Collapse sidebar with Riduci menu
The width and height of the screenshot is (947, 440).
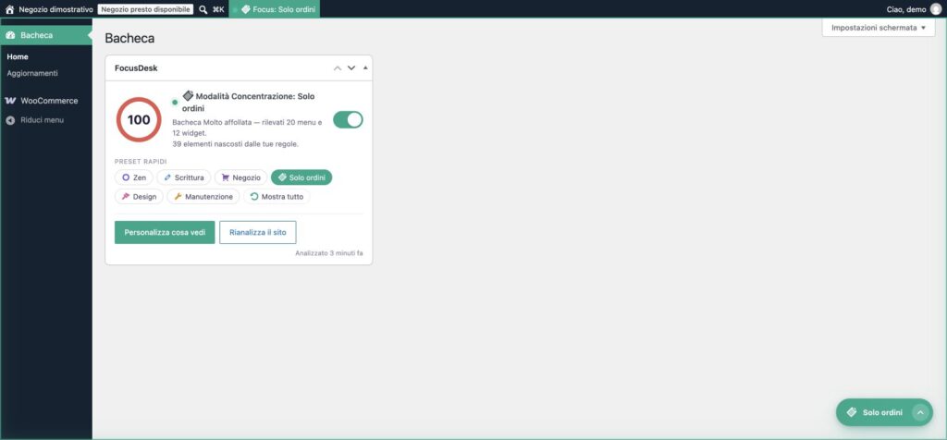(x=46, y=120)
